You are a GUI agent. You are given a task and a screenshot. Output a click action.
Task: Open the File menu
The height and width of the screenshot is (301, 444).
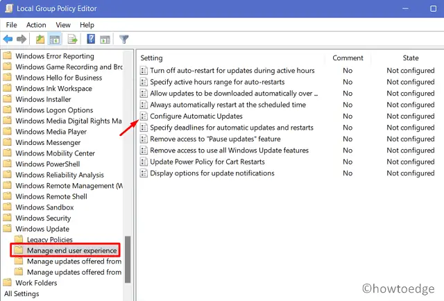[11, 25]
